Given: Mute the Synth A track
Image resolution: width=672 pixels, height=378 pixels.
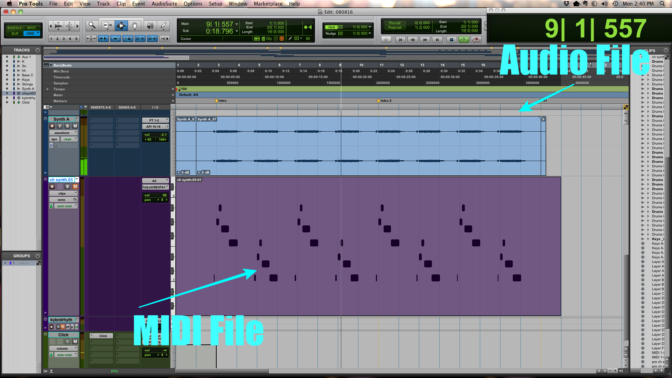Looking at the screenshot, I should coord(75,126).
